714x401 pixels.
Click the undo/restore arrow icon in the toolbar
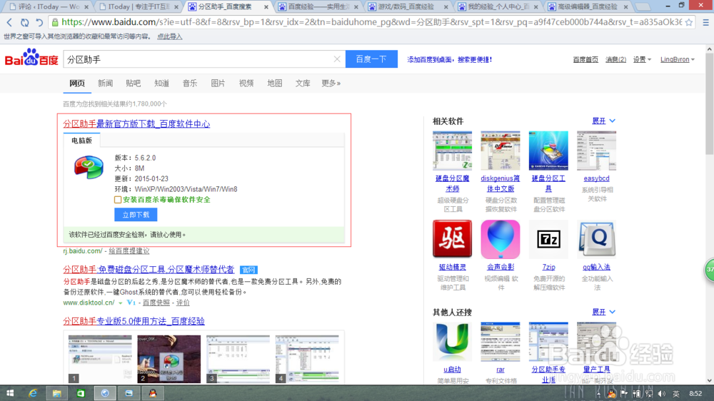(x=39, y=22)
